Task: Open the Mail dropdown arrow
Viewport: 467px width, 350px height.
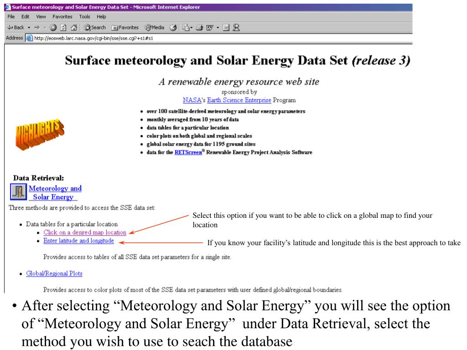Action: coord(191,28)
